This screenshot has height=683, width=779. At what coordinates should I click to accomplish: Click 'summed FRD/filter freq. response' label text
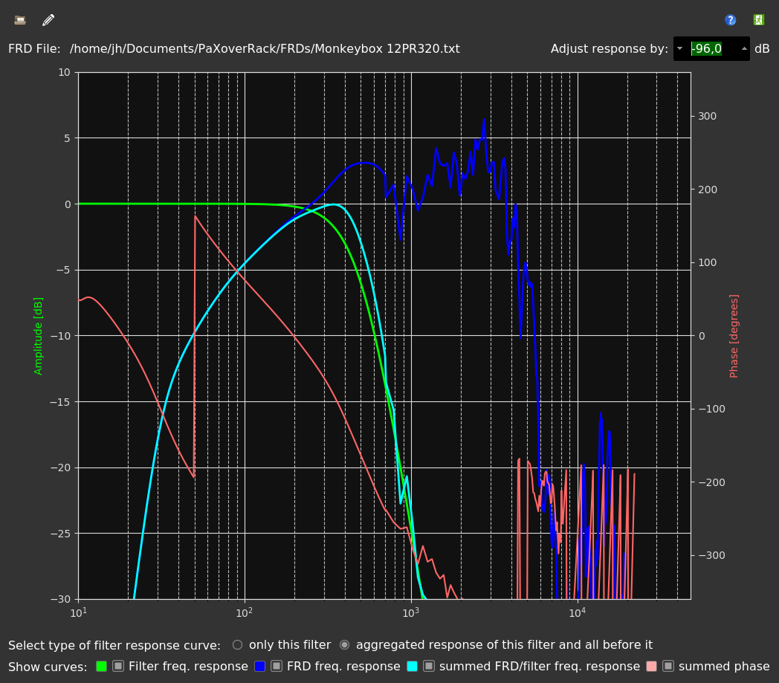click(x=540, y=667)
